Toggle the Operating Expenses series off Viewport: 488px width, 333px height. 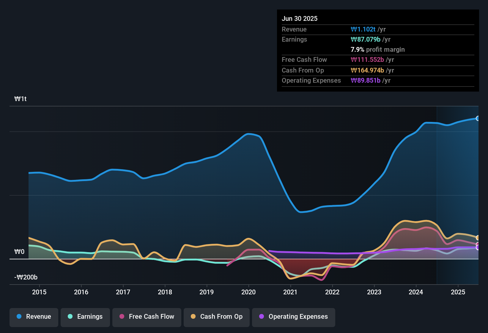coord(293,317)
